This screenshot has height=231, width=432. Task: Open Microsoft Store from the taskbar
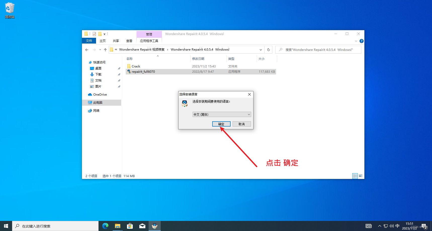(130, 226)
